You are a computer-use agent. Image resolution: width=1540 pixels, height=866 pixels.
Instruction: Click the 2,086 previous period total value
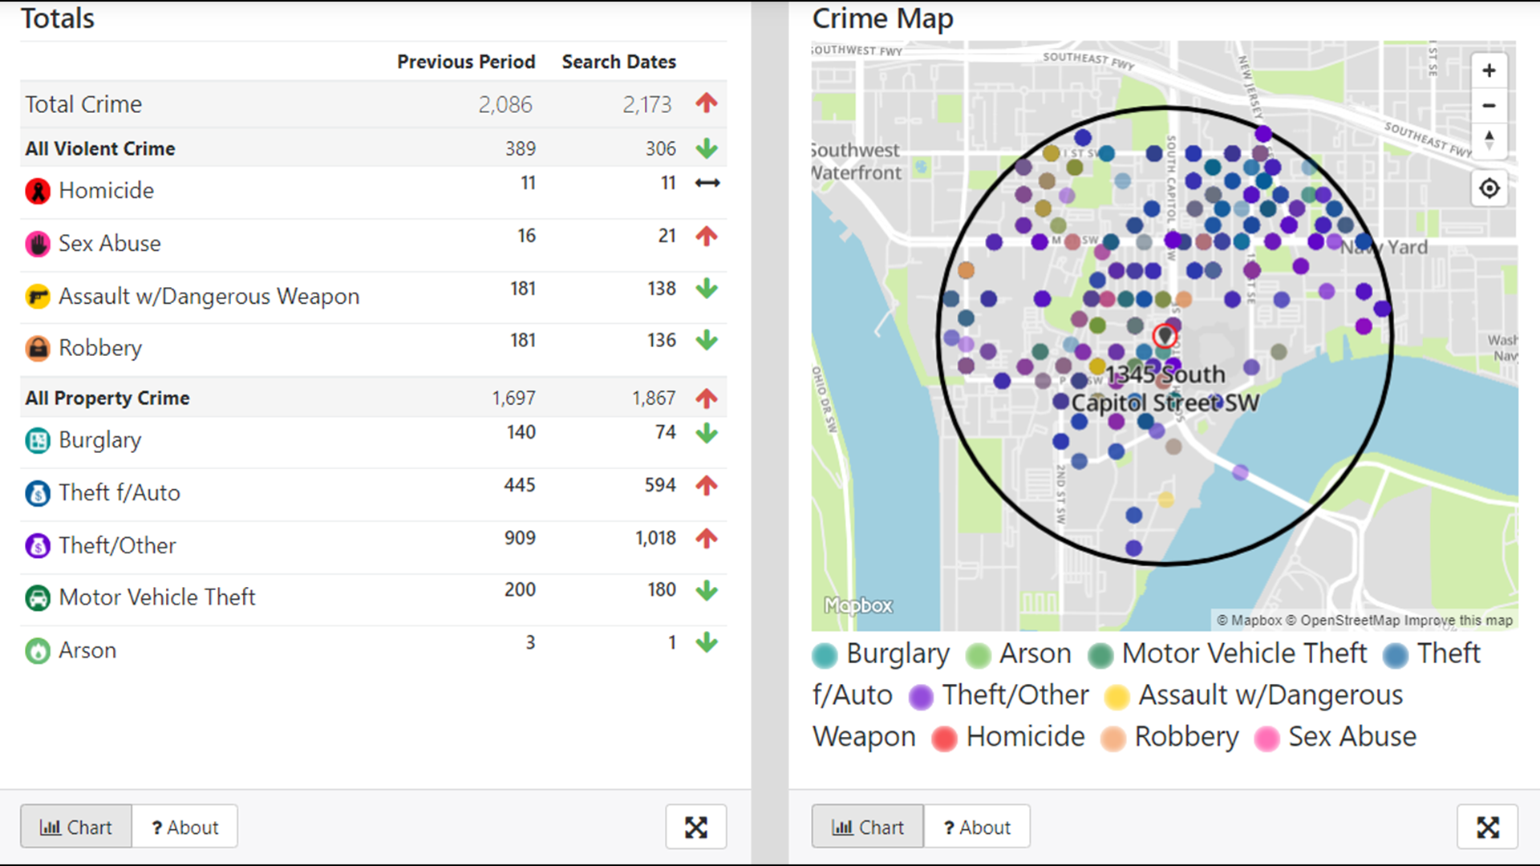click(505, 104)
